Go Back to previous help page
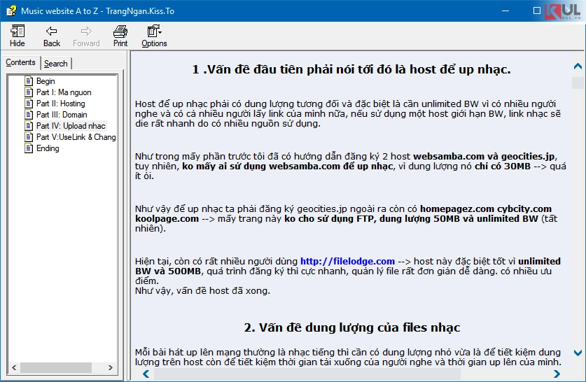This screenshot has width=586, height=382. tap(52, 36)
